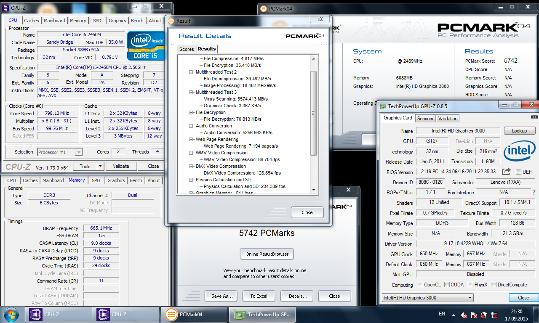
Task: Tick the PhysX checkbox
Action: 471,285
